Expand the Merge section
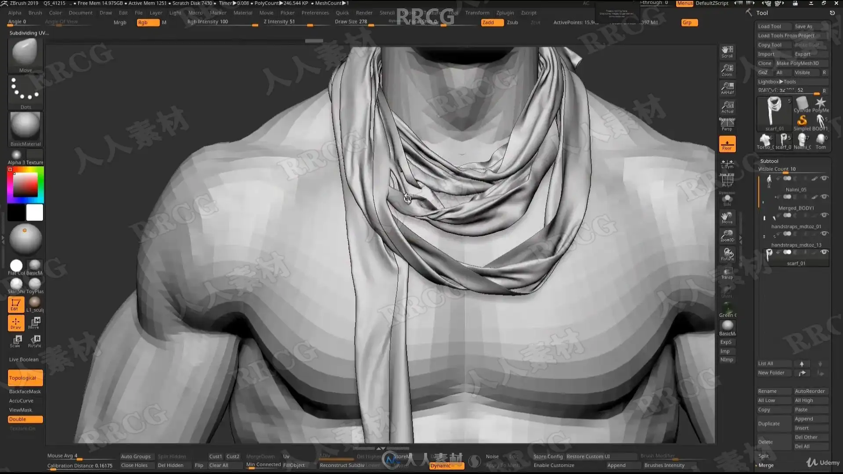The height and width of the screenshot is (474, 843). pyautogui.click(x=766, y=465)
